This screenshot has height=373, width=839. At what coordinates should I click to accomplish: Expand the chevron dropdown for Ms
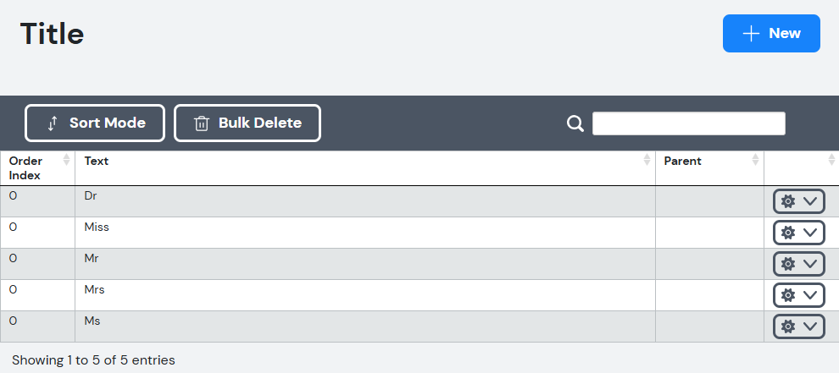tap(810, 326)
